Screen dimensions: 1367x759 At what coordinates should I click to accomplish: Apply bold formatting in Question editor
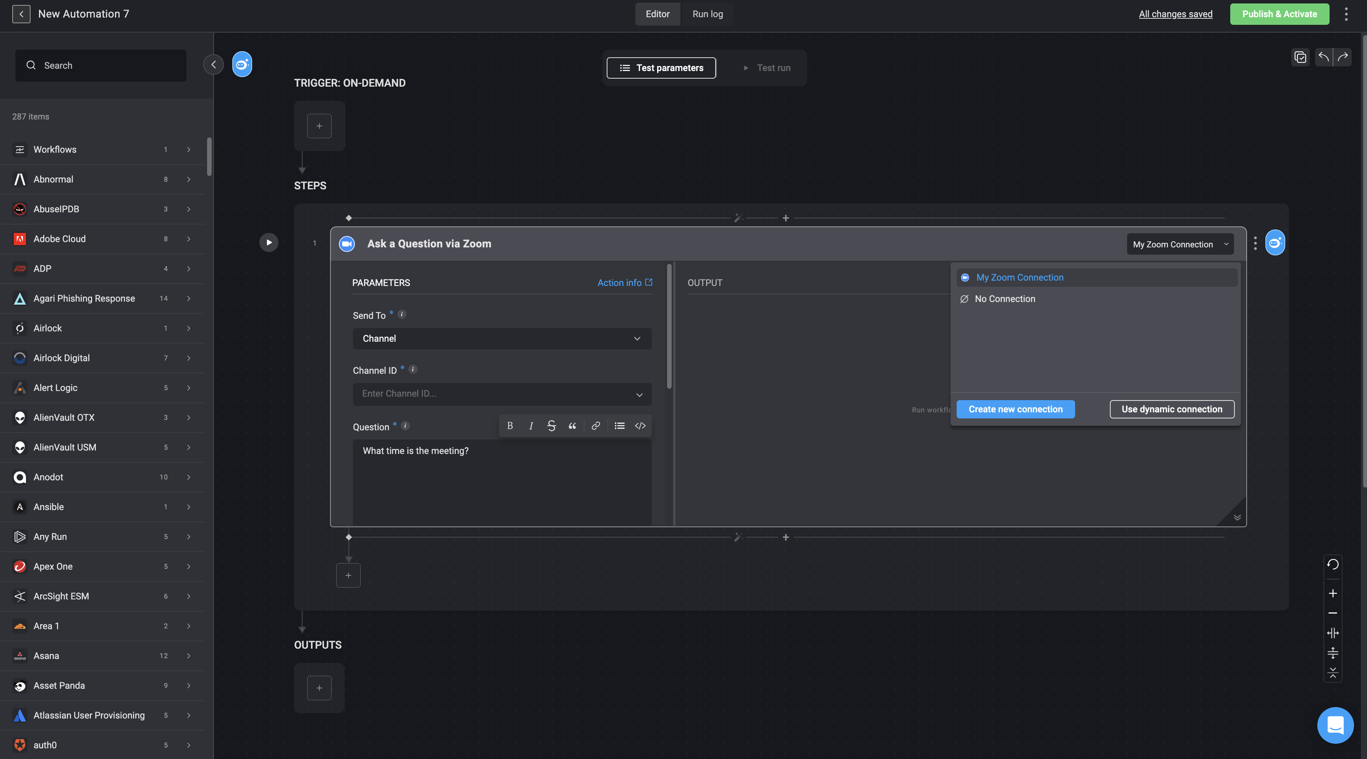(x=510, y=426)
